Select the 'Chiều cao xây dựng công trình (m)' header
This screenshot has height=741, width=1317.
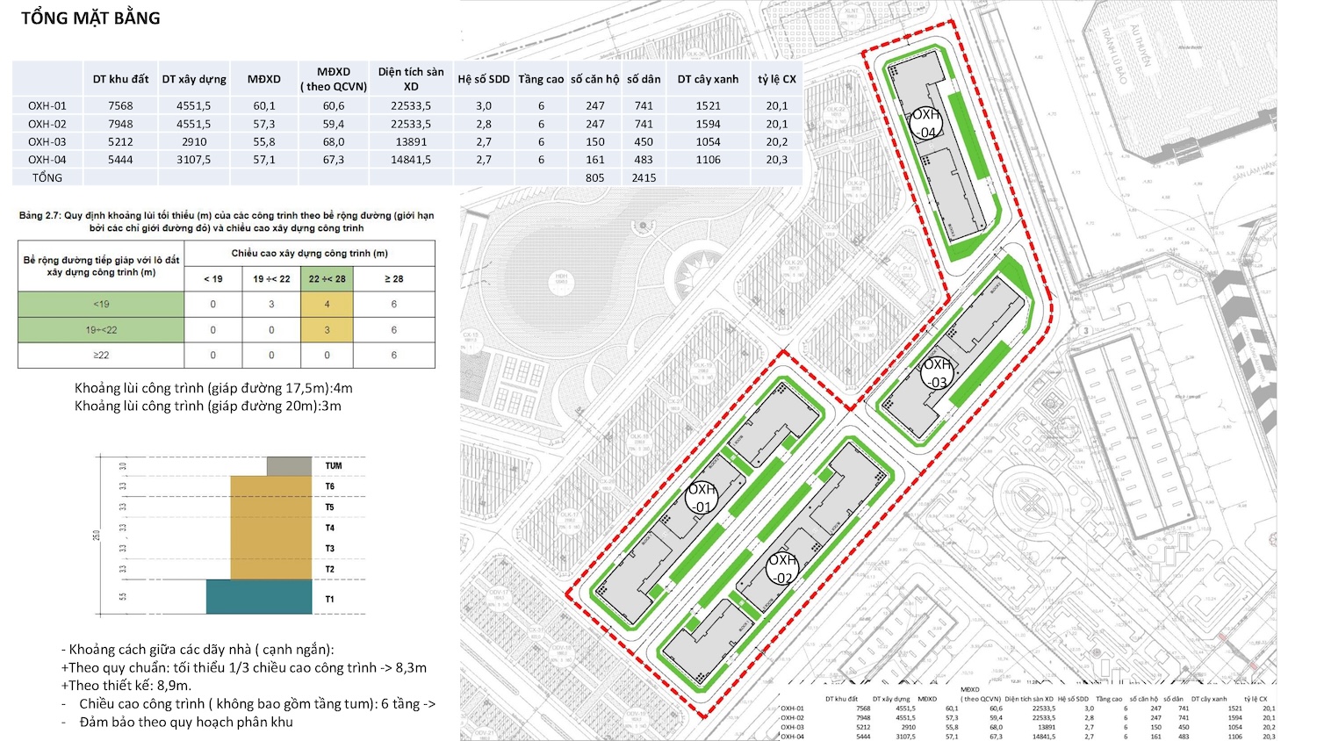(309, 253)
